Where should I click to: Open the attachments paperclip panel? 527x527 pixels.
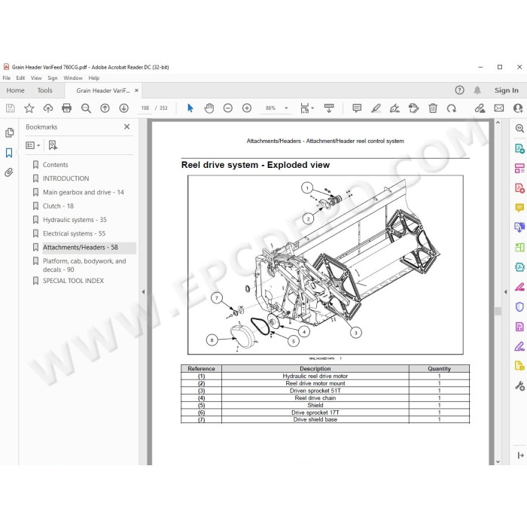[9, 172]
